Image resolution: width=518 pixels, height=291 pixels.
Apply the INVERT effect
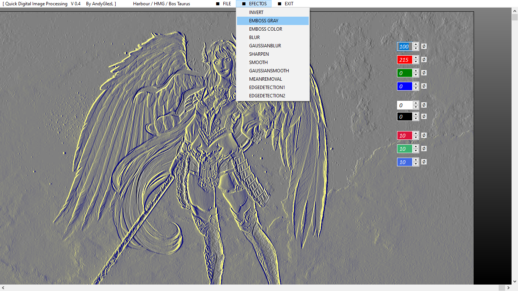coord(256,13)
